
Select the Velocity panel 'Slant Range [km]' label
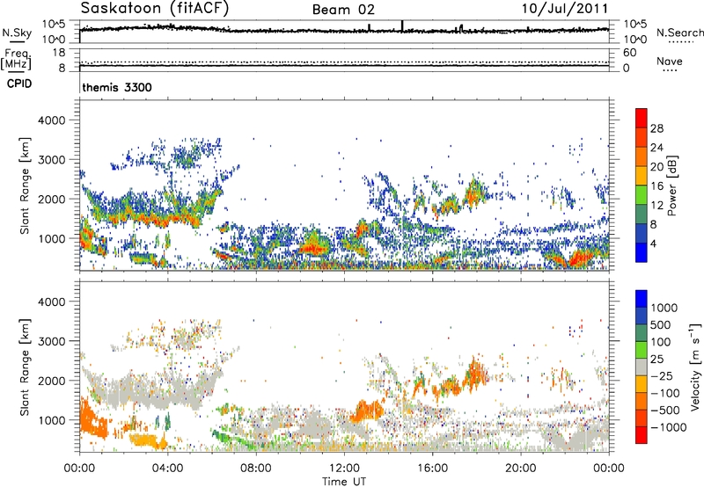pyautogui.click(x=25, y=367)
